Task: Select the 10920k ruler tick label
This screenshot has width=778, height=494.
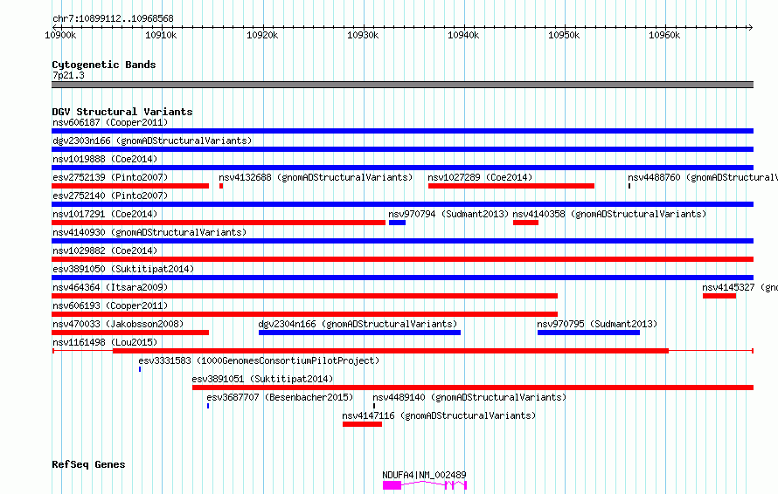Action: [x=262, y=35]
